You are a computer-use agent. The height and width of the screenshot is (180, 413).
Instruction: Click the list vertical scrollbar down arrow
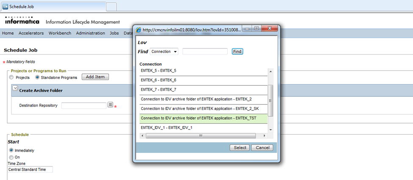coord(271,129)
